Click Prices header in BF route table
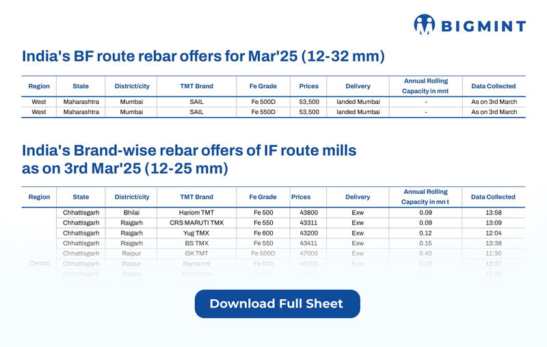547x347 pixels. click(x=309, y=86)
